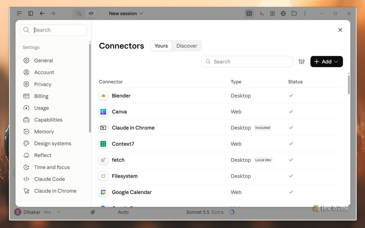Screen dimensions: 365x228
Task: Open the Blender connector row
Action: 218,96
